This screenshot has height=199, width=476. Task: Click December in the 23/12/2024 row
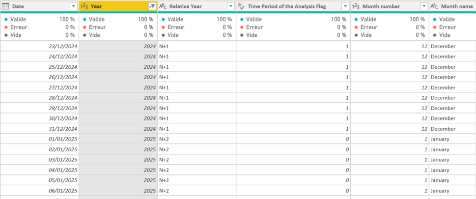pyautogui.click(x=452, y=47)
